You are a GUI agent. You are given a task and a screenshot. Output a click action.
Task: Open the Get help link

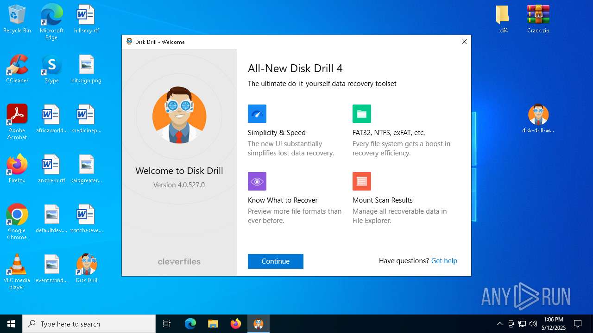(444, 261)
